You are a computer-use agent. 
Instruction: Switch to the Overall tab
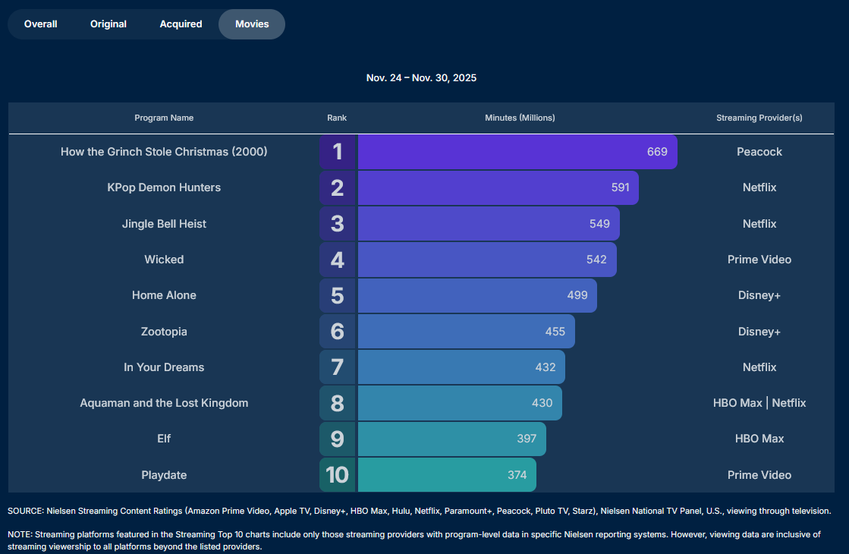click(x=41, y=24)
